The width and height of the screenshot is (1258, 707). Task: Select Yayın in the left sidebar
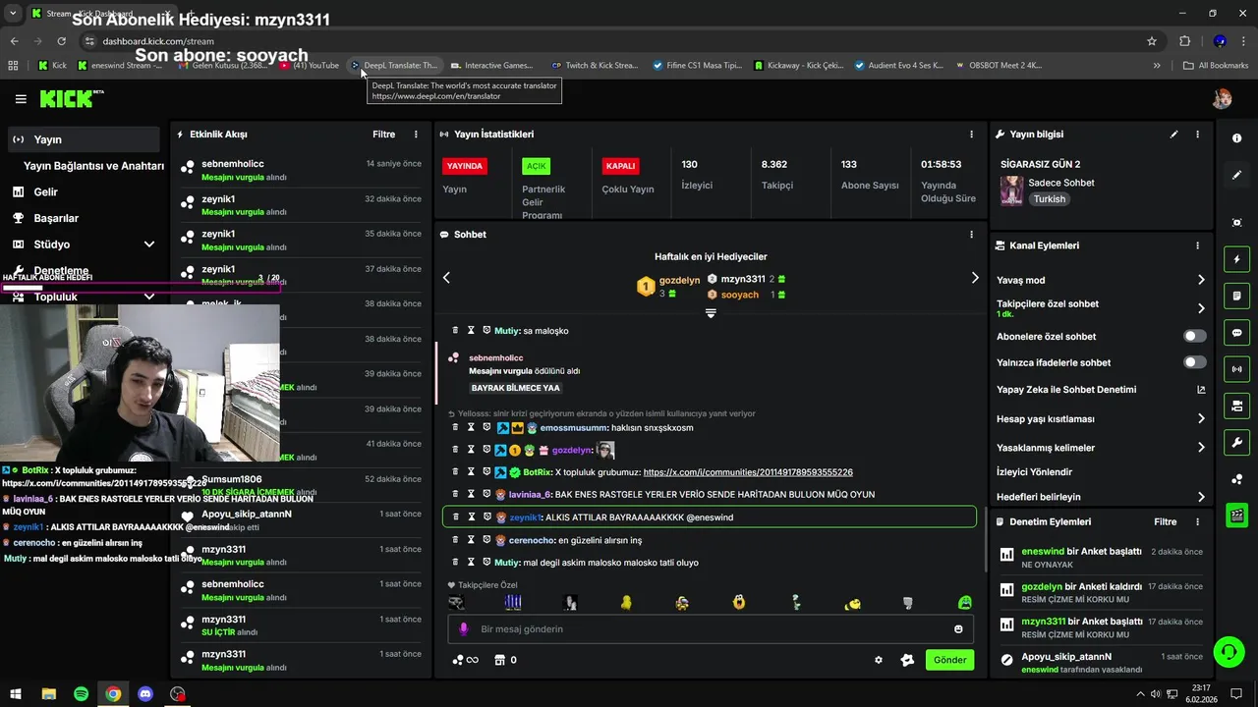pos(83,139)
